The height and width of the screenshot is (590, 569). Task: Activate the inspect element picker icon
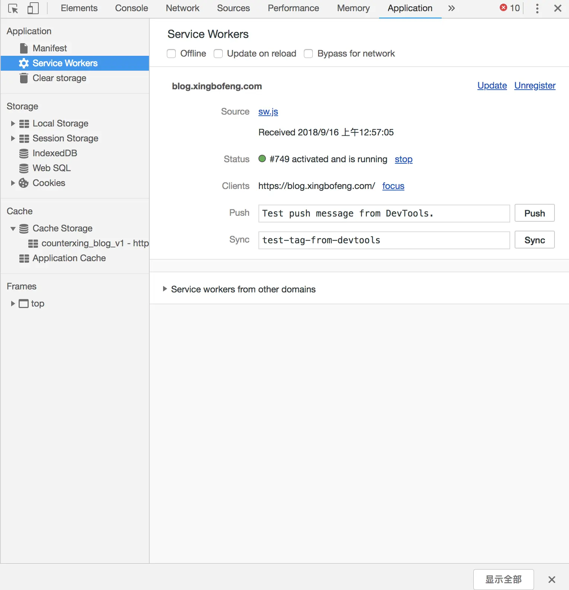pyautogui.click(x=13, y=8)
